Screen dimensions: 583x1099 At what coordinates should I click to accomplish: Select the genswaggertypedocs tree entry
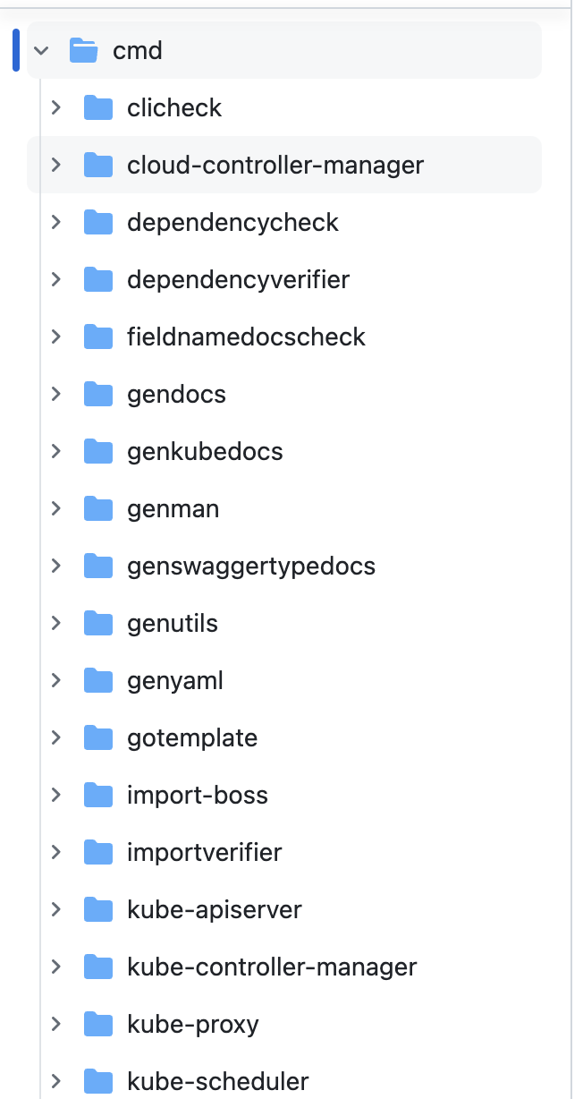(x=284, y=566)
